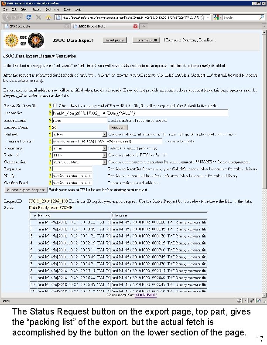The height and width of the screenshot is (345, 267).
Task: Reload the page with the refresh icon
Action: pyautogui.click(x=28, y=17)
